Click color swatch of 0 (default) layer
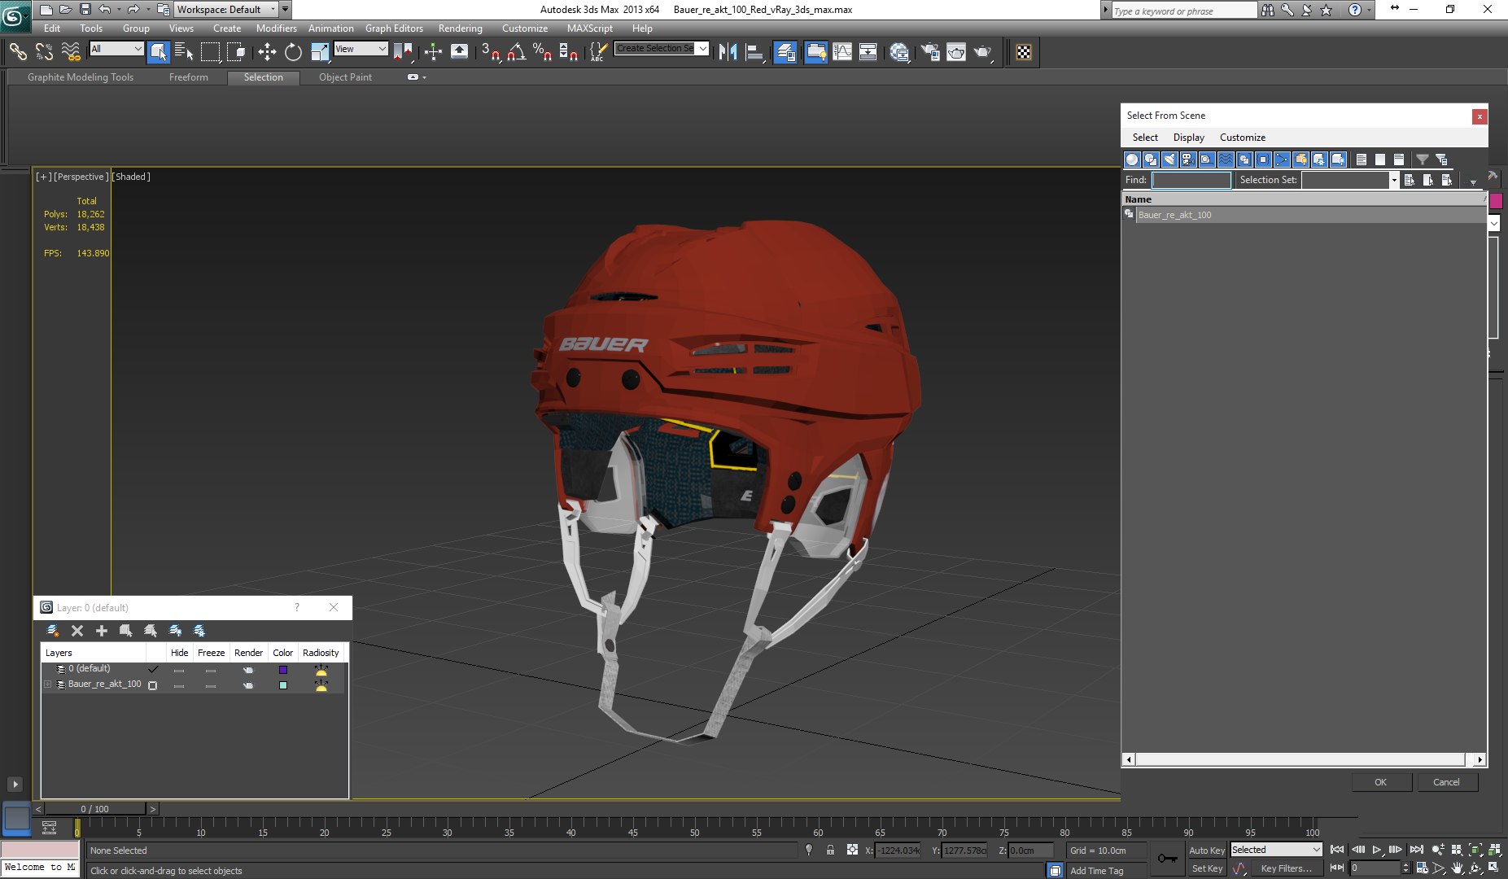 (x=283, y=670)
